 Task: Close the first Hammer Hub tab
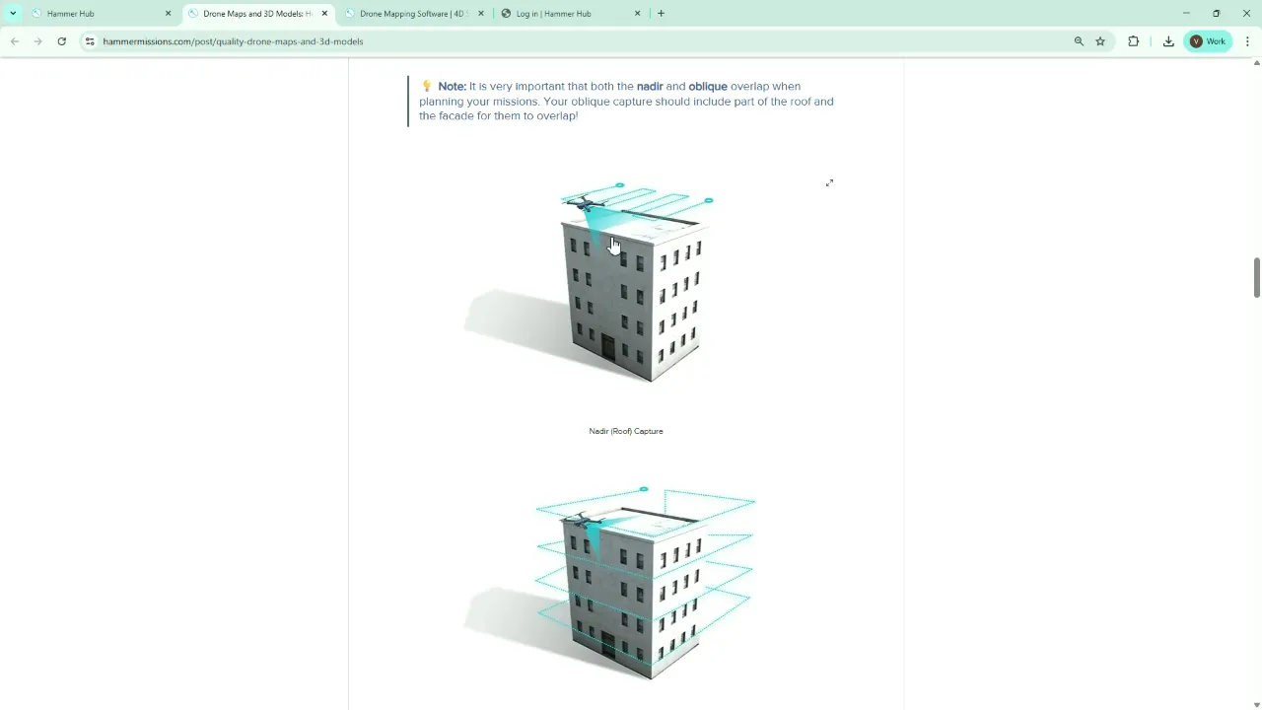(x=168, y=14)
